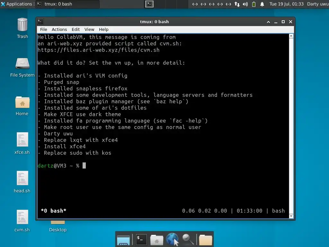Click the 'Replace sudo with kos' line
Image resolution: width=329 pixels, height=247 pixels.
click(75, 153)
